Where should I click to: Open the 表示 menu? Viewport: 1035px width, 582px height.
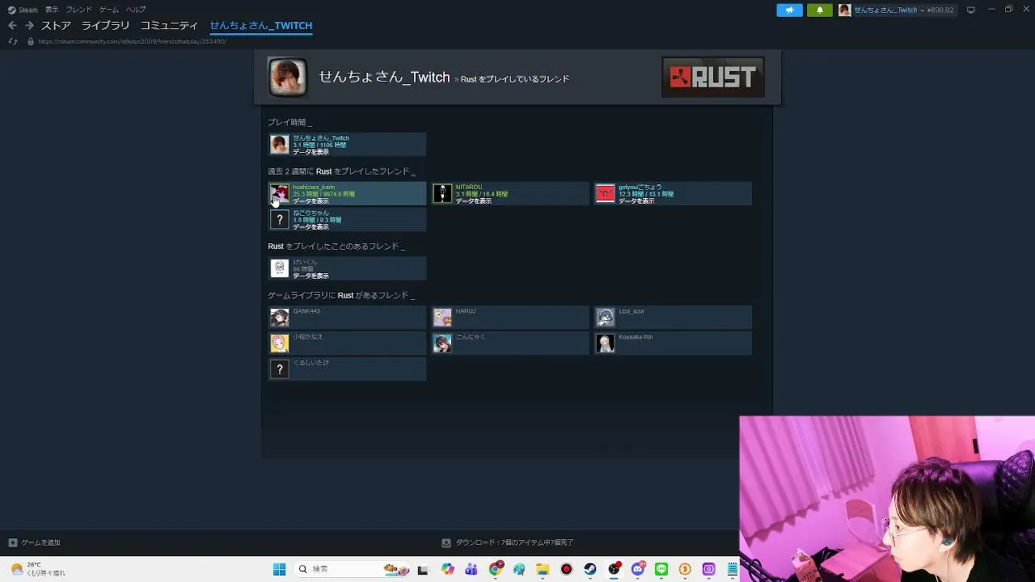click(52, 10)
